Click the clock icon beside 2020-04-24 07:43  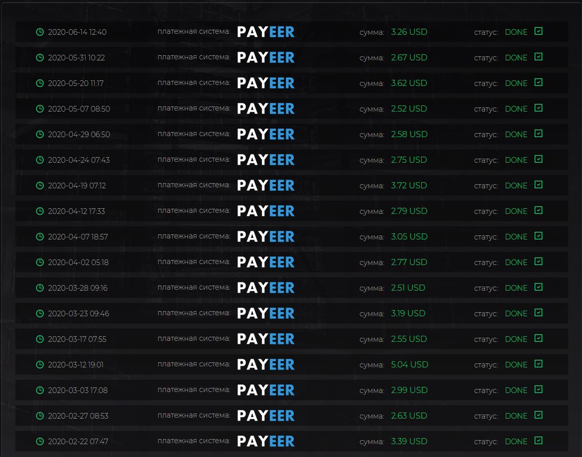tap(40, 160)
